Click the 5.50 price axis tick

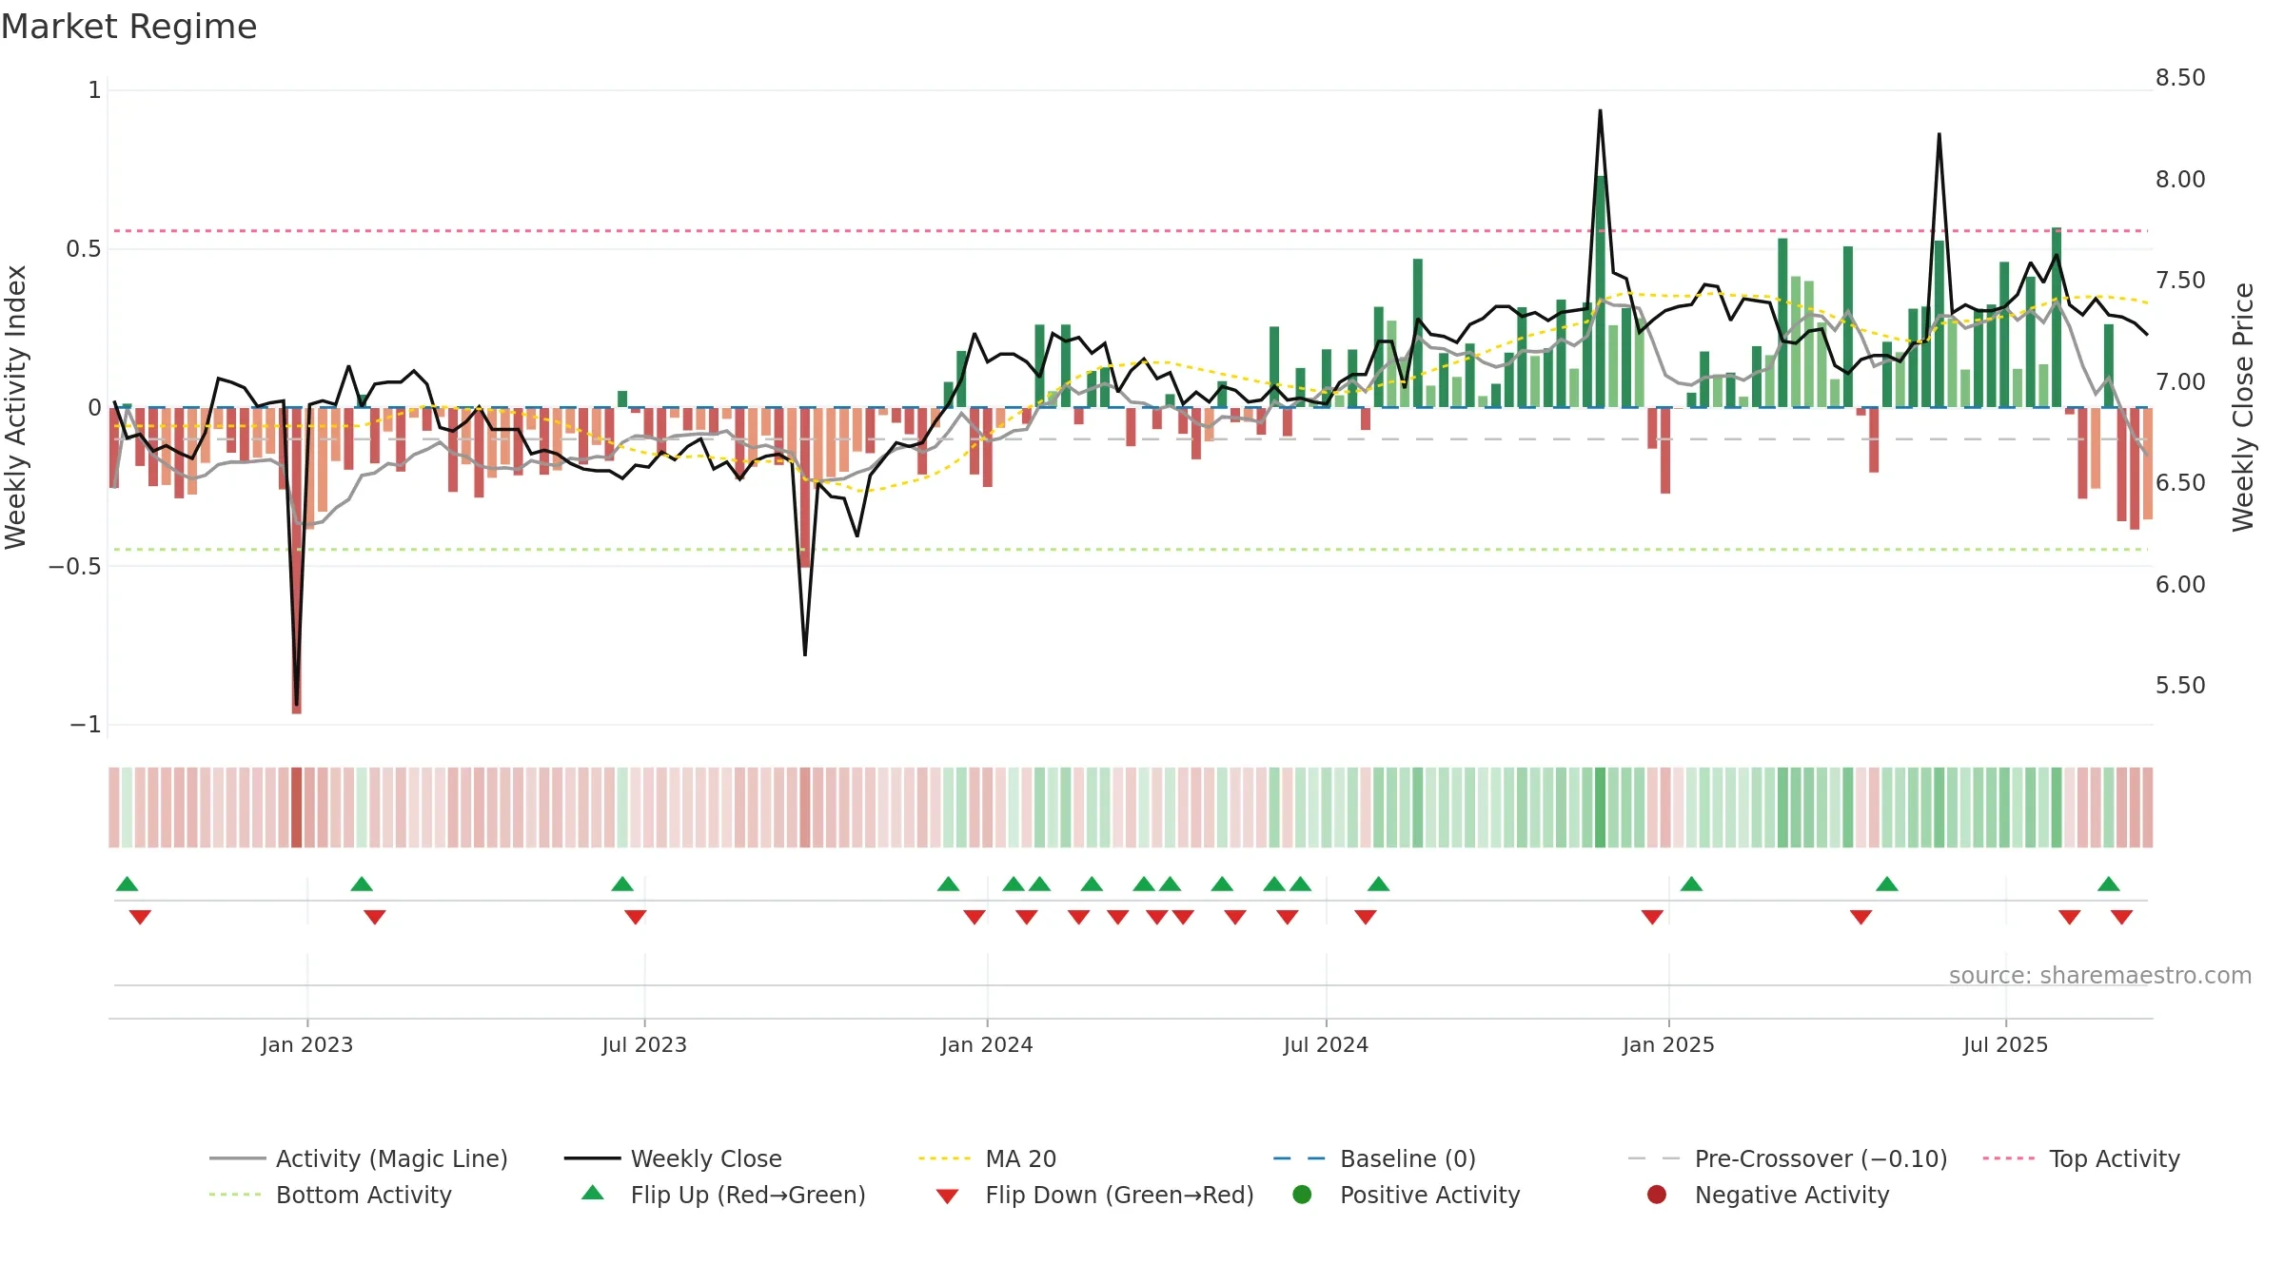2180,686
